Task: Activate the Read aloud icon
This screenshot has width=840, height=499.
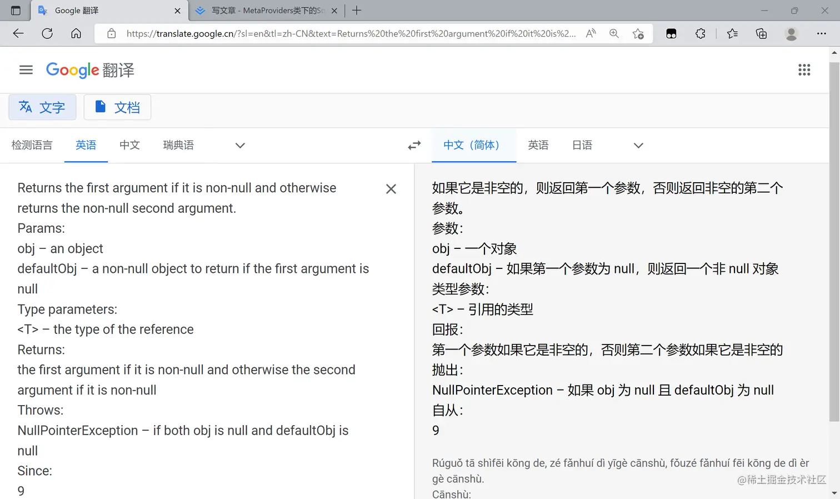Action: (x=591, y=33)
